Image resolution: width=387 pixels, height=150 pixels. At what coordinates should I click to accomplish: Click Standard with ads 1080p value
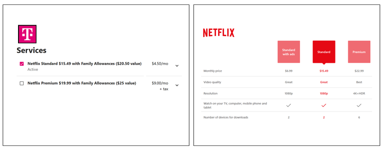(x=288, y=93)
